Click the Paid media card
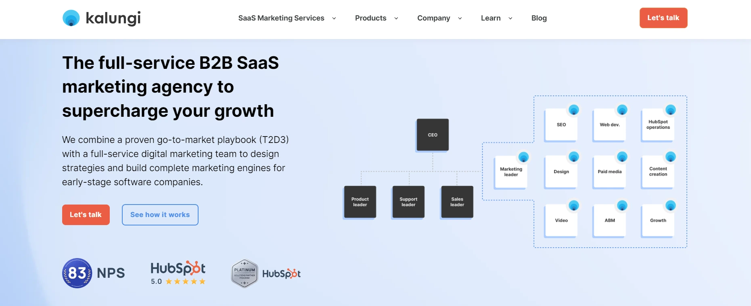751x306 pixels. pyautogui.click(x=610, y=172)
